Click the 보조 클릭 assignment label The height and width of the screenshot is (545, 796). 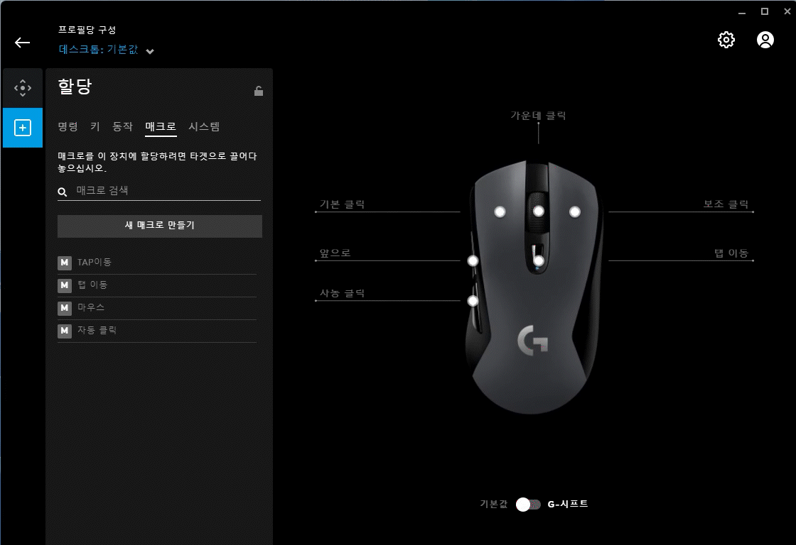(x=726, y=204)
